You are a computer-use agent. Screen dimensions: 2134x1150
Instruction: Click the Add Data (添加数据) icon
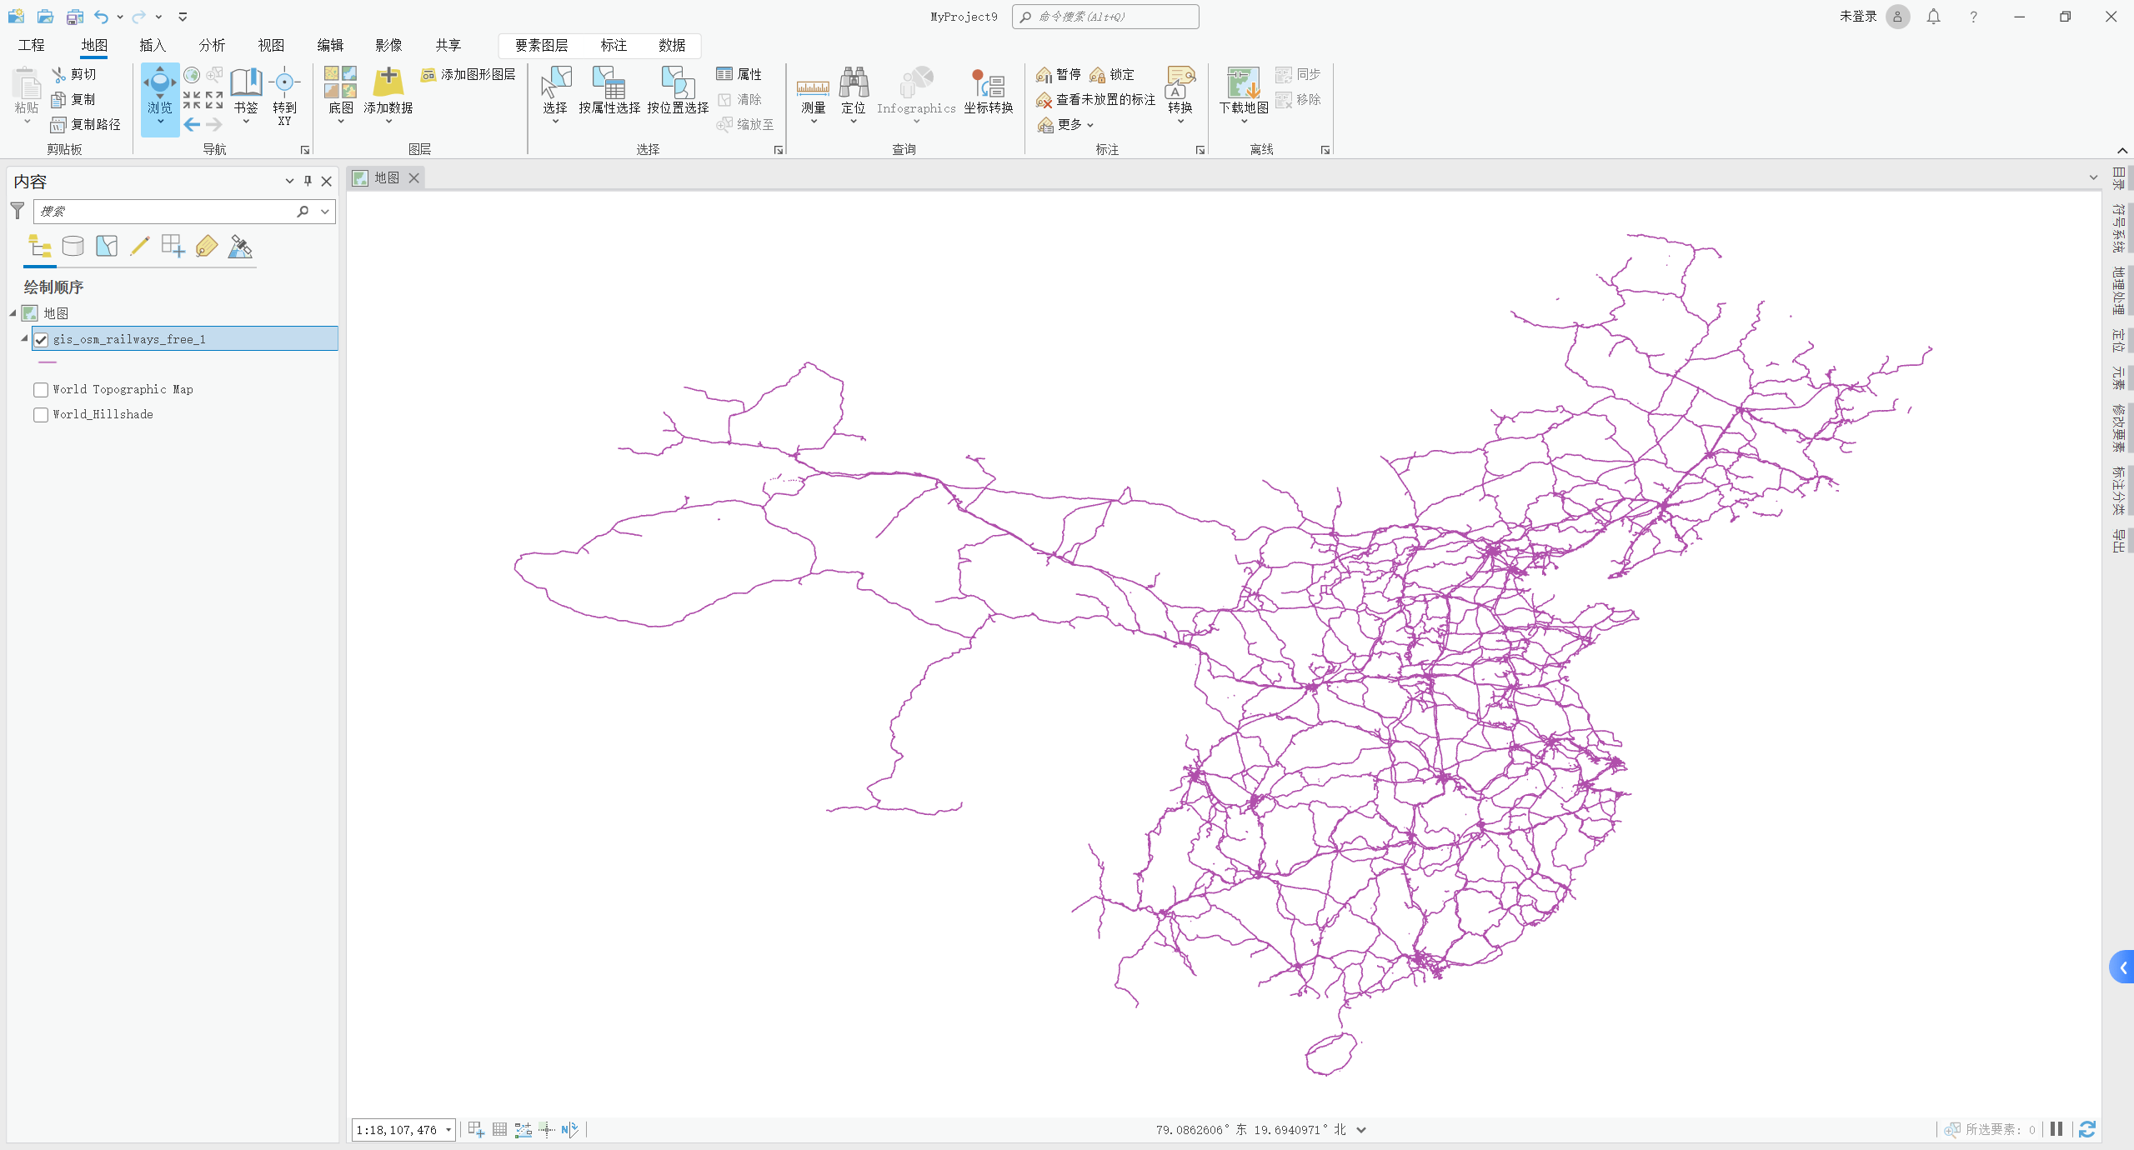point(388,82)
